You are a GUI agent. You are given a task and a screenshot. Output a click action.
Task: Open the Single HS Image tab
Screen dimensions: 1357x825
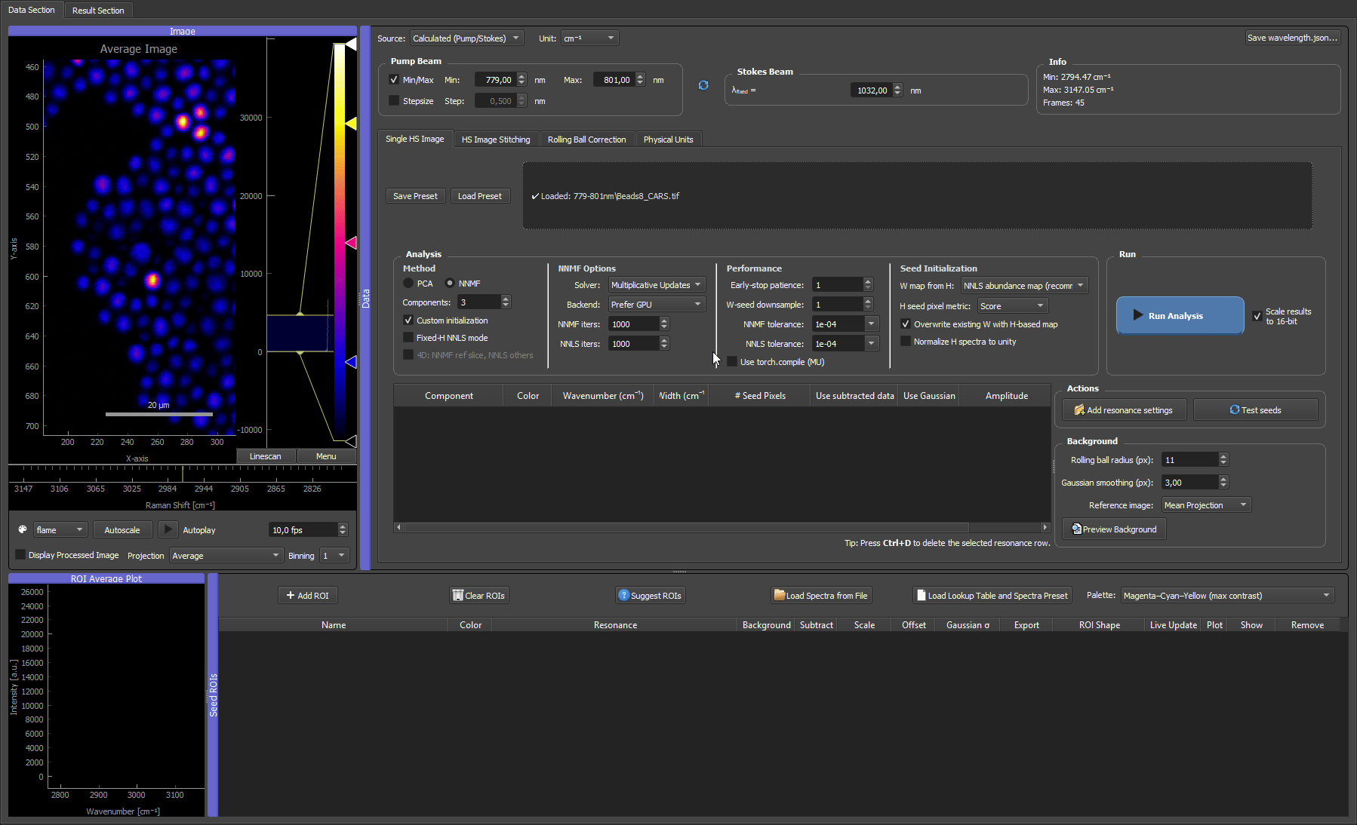click(x=415, y=139)
